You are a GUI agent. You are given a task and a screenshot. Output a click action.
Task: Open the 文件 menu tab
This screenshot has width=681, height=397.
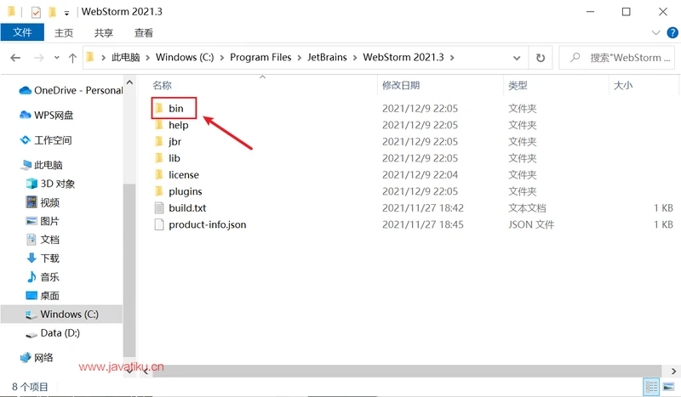(x=22, y=32)
